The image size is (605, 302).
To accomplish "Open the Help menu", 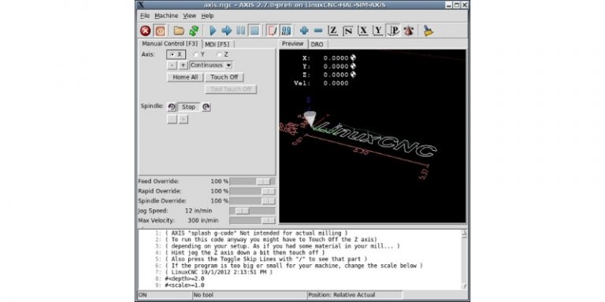I will 208,16.
